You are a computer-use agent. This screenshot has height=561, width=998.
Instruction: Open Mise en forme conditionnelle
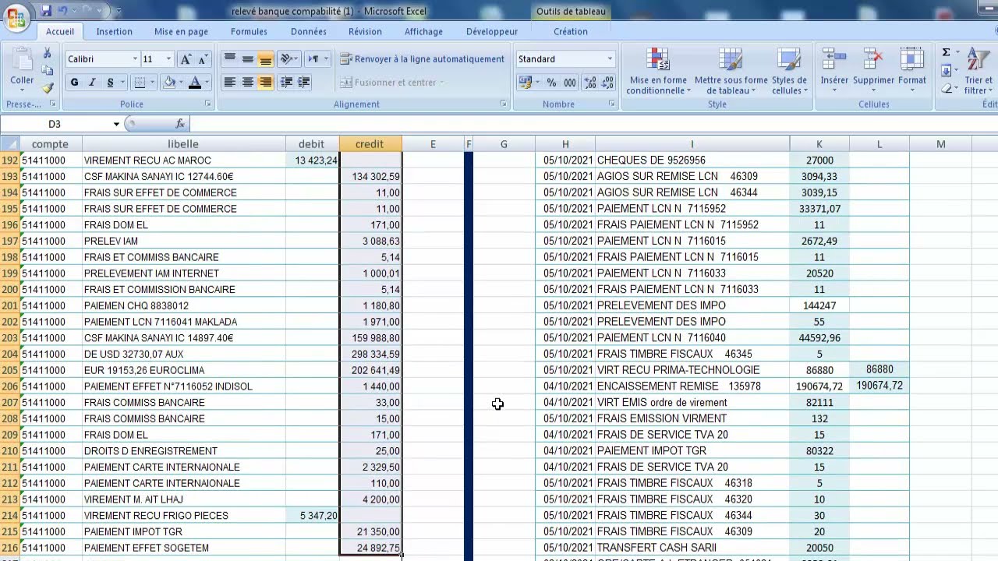coord(658,71)
